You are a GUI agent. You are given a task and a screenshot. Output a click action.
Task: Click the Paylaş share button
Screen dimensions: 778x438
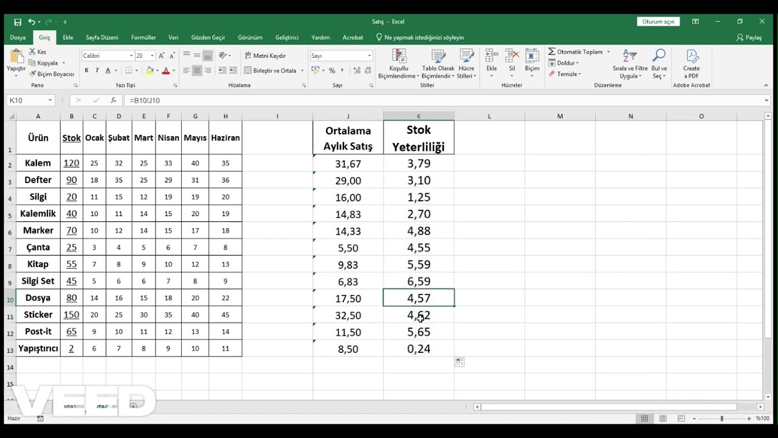pos(749,38)
